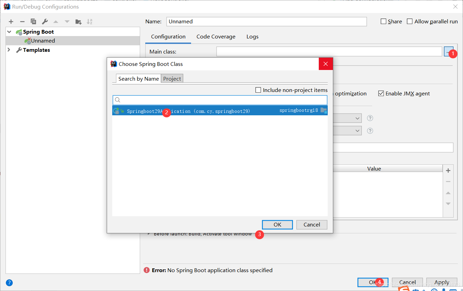Click the Value column header

click(374, 168)
